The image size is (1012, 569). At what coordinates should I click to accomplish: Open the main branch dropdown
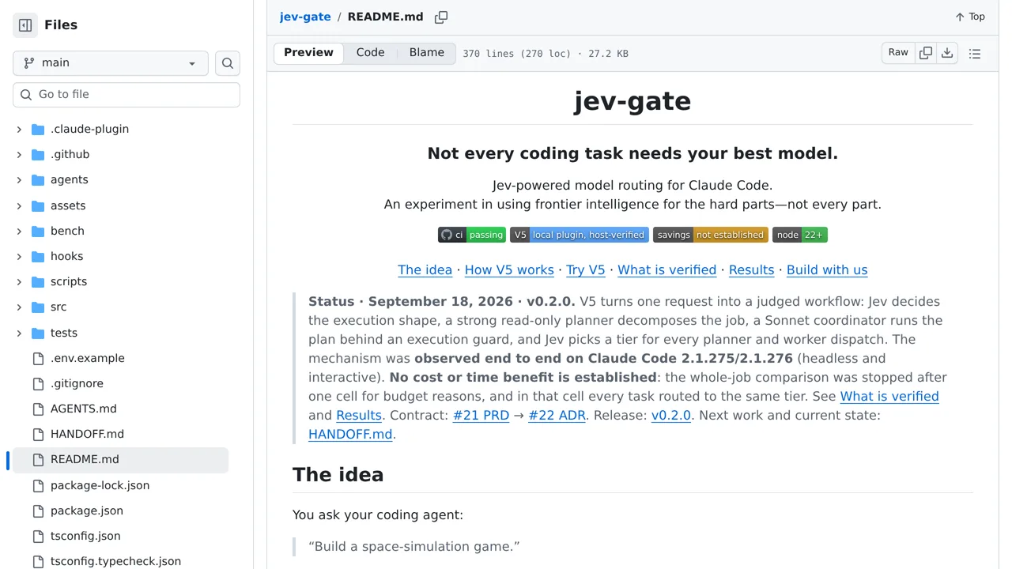pyautogui.click(x=111, y=63)
